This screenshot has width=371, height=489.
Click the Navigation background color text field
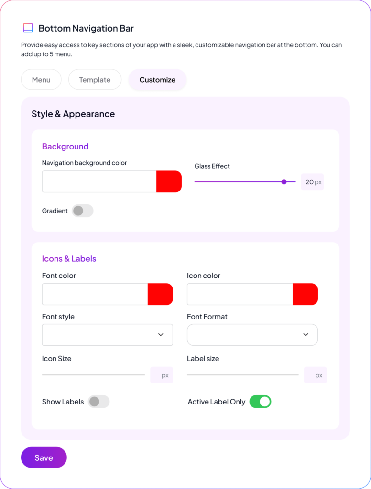99,181
